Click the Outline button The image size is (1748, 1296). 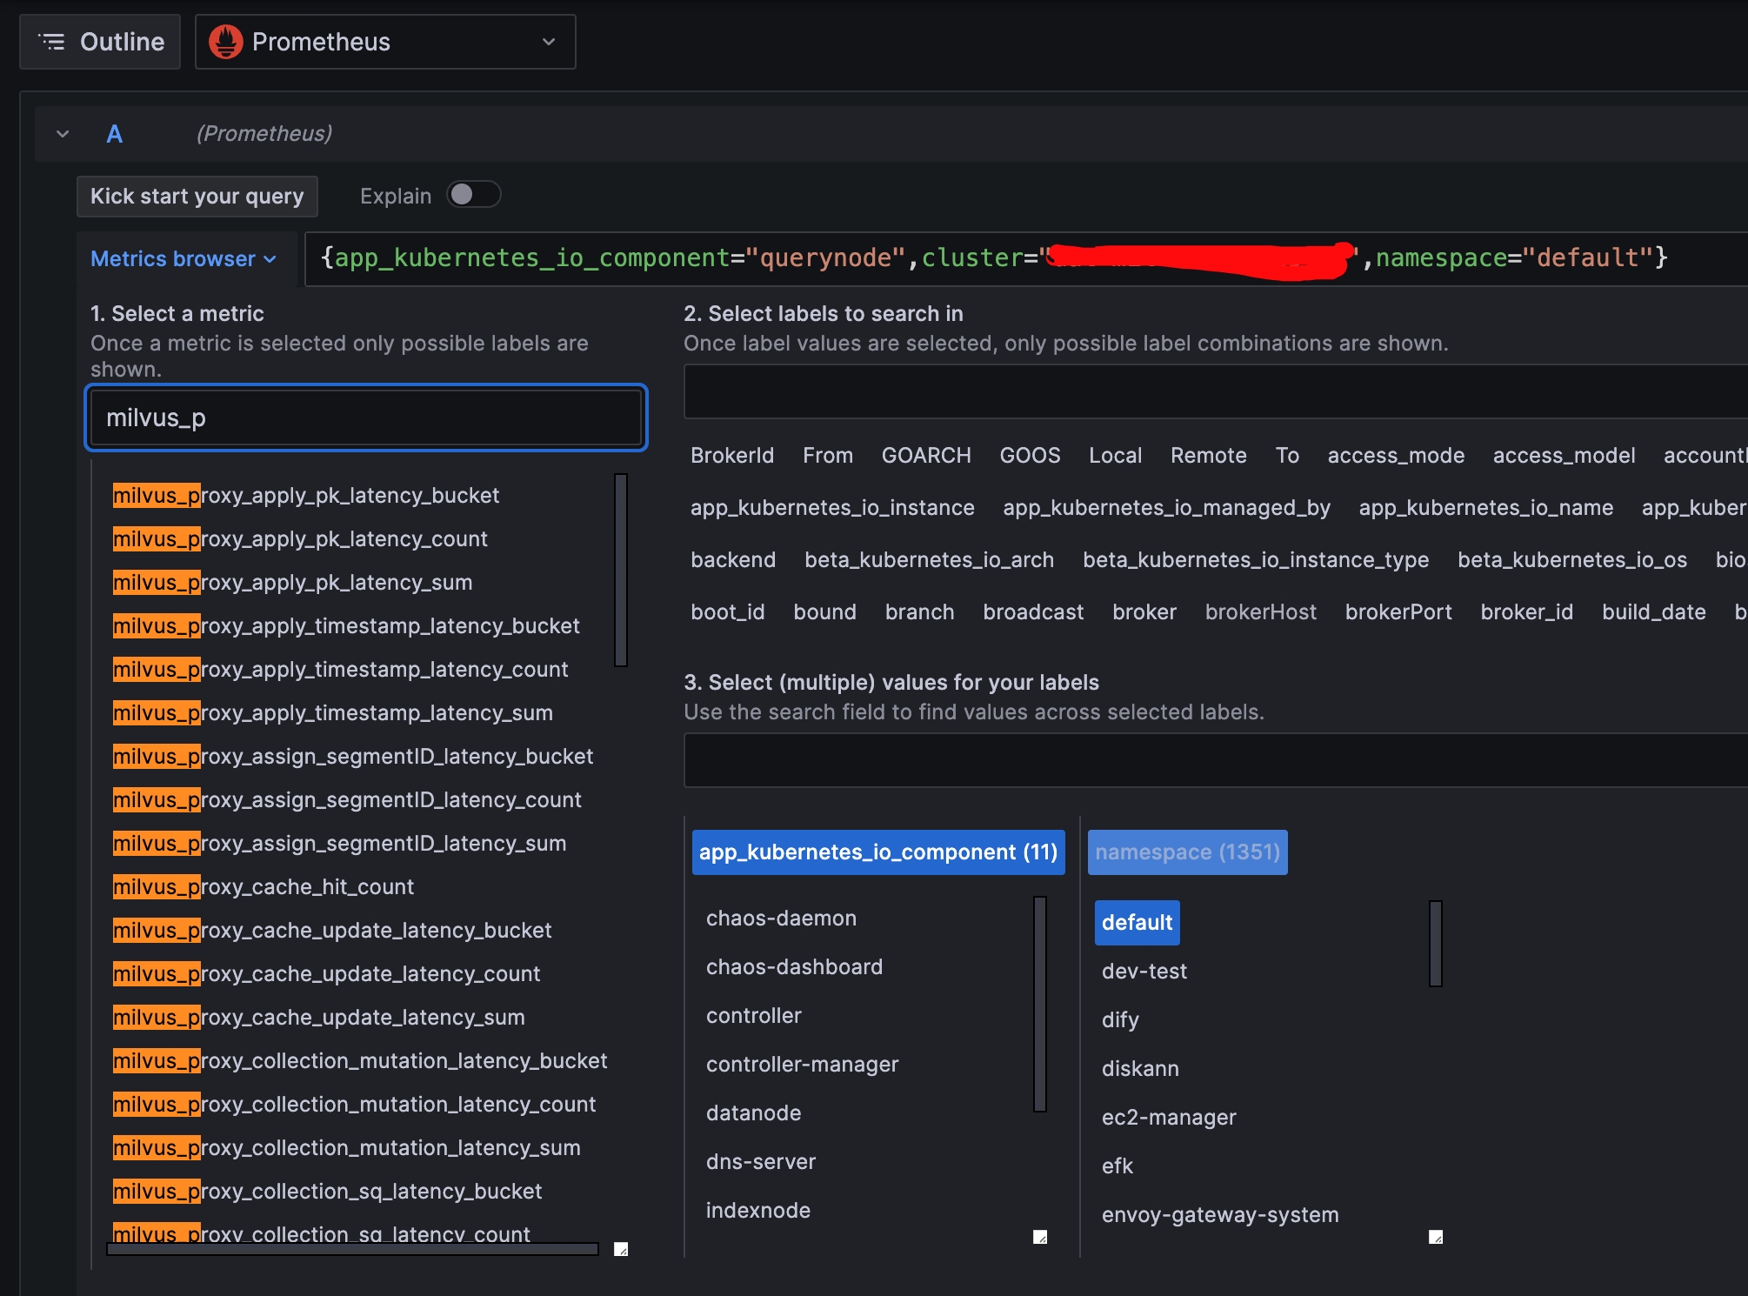point(100,42)
